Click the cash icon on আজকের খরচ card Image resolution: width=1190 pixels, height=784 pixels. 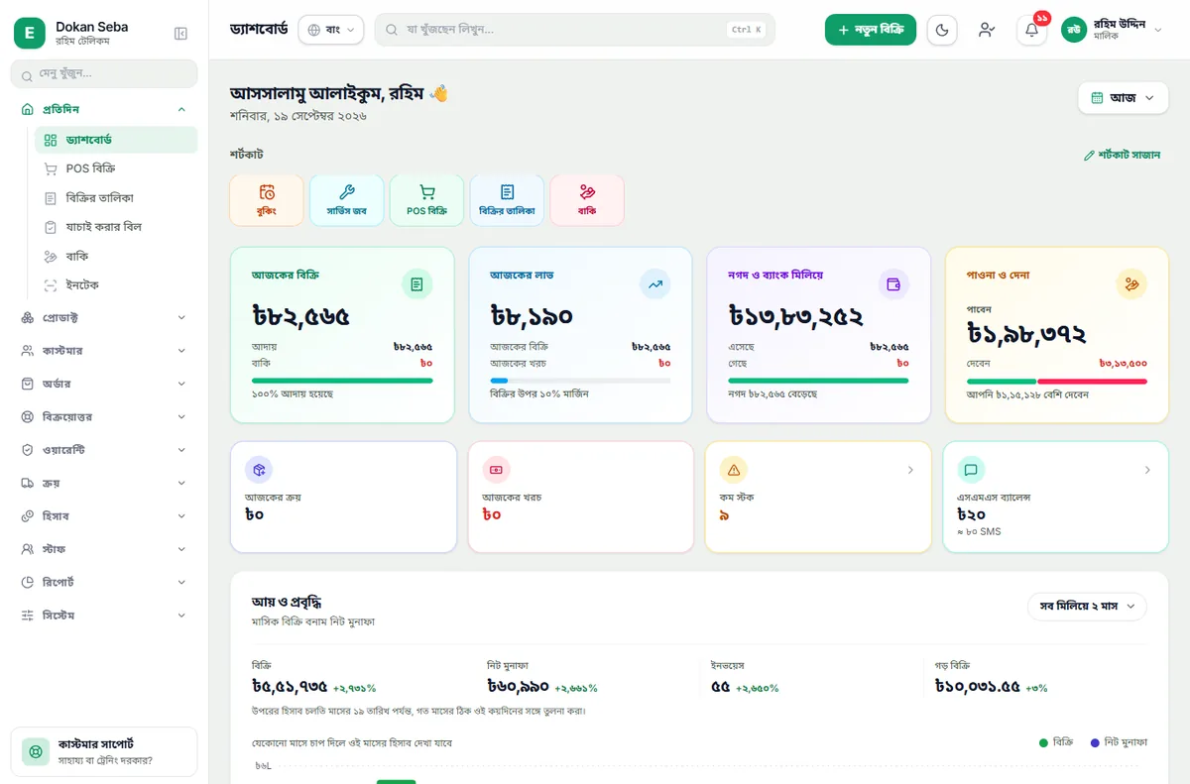[x=496, y=470]
